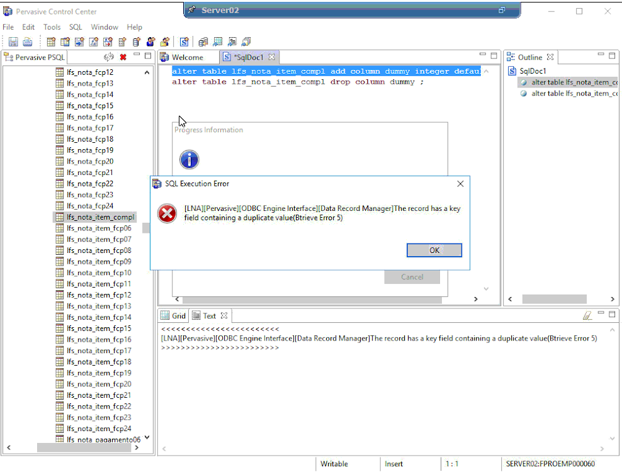Viewport: 622px width, 472px height.
Task: Click Cancel in the Progress Information dialog
Action: [x=412, y=277]
